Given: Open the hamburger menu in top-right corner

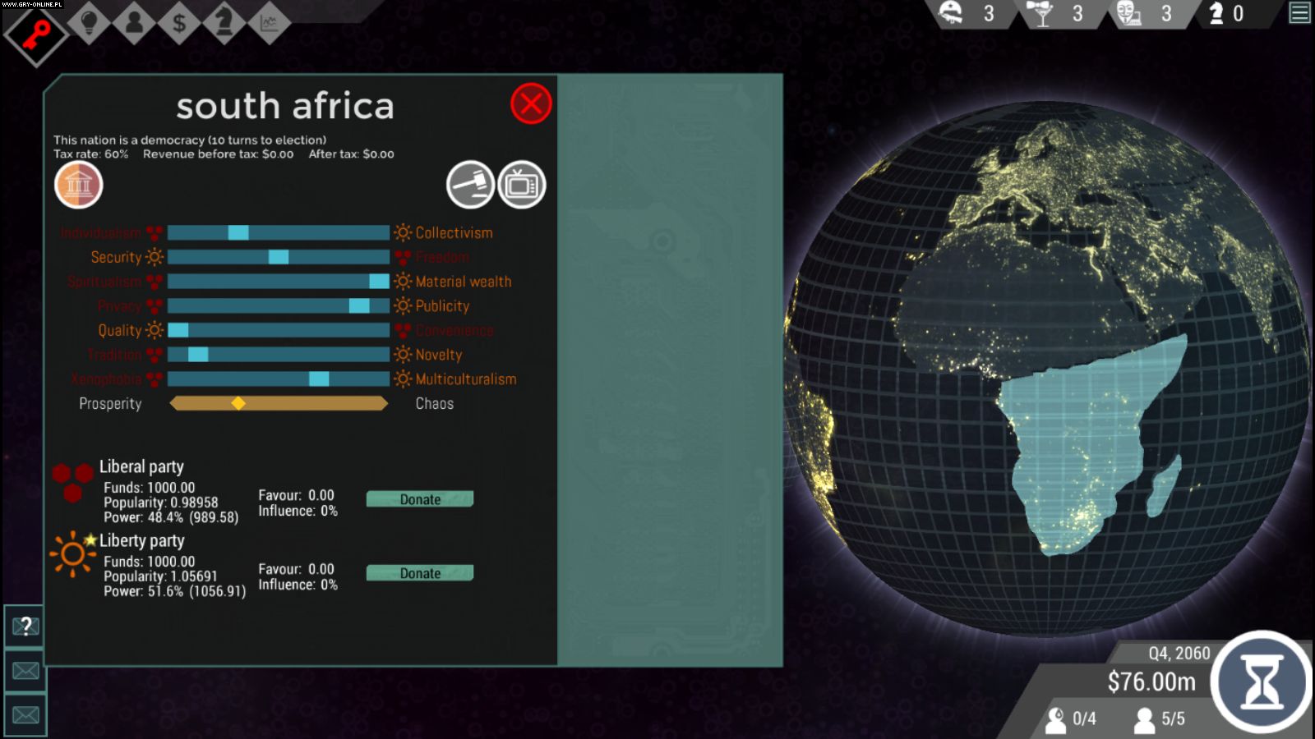Looking at the screenshot, I should click(1299, 13).
